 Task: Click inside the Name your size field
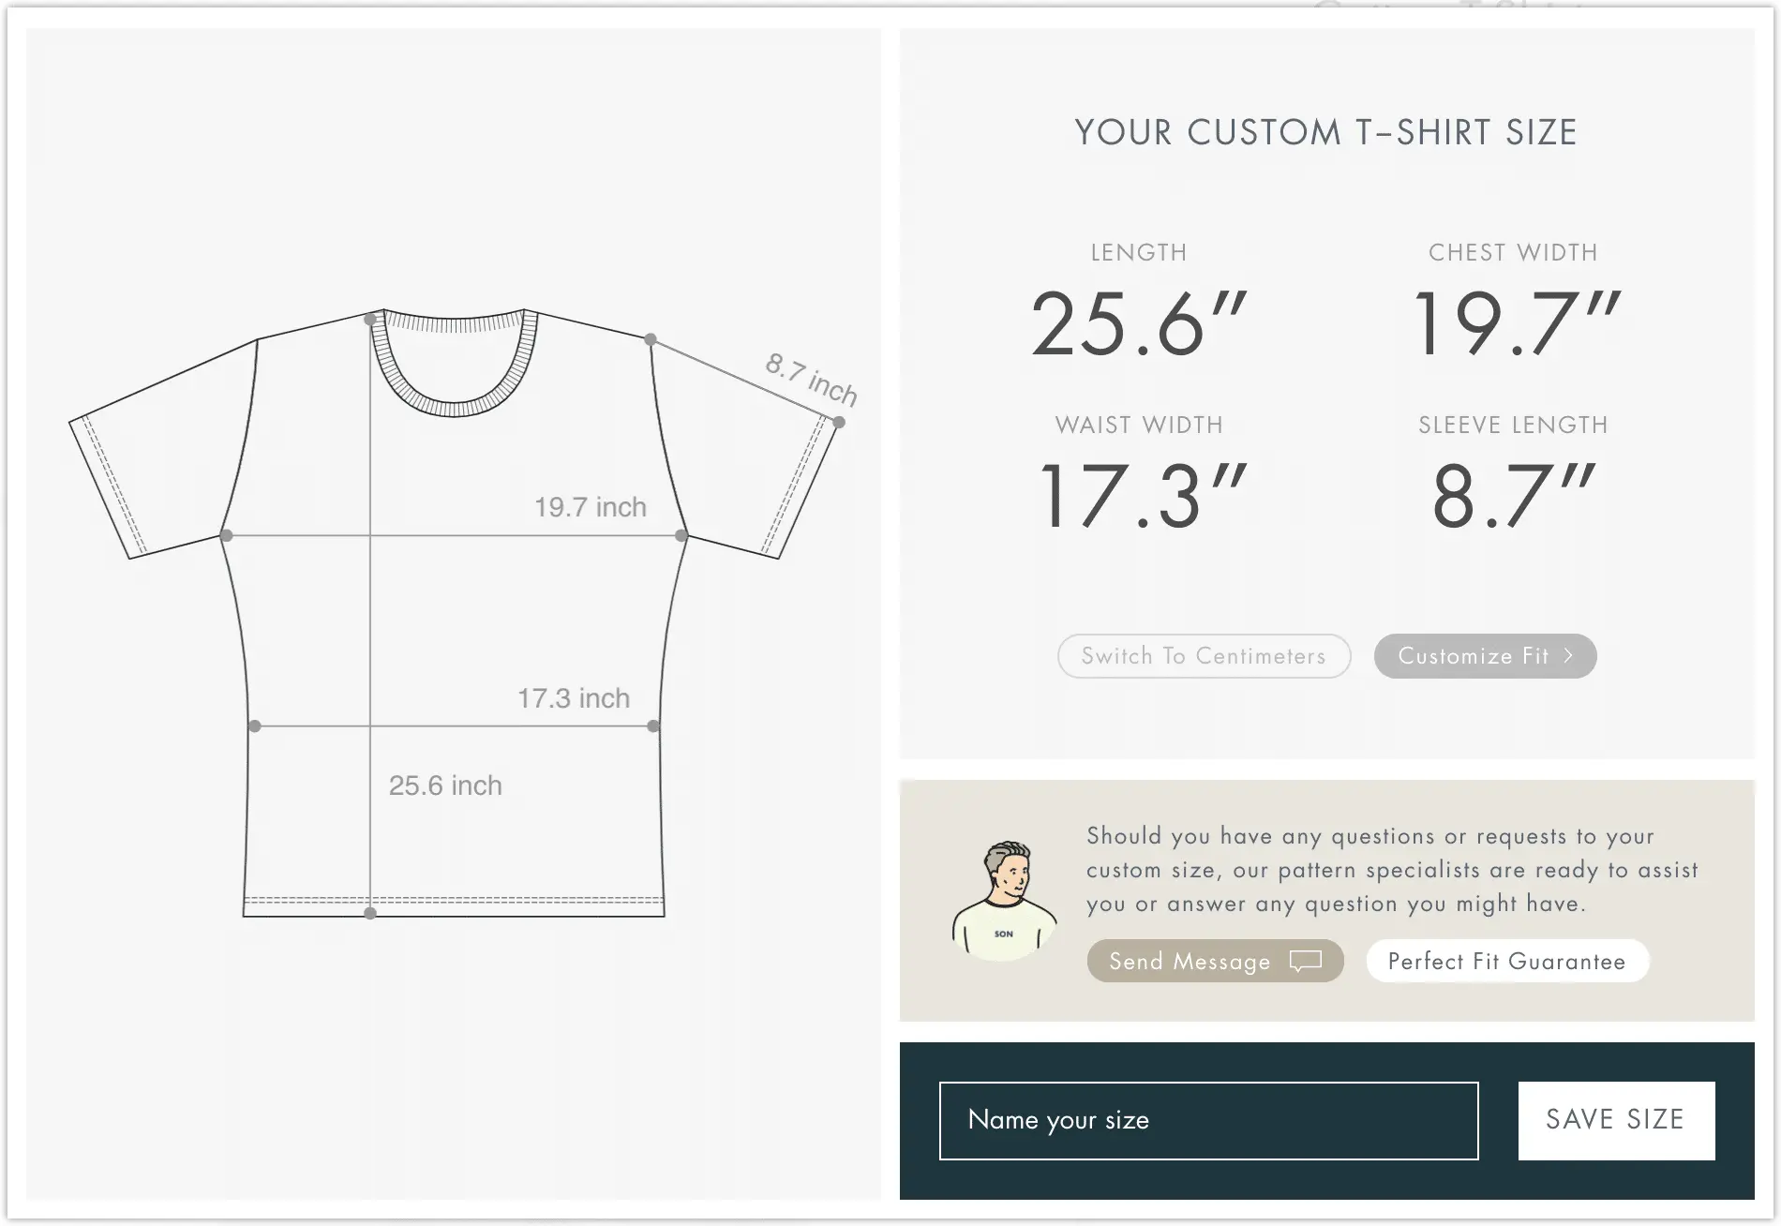coord(1207,1120)
